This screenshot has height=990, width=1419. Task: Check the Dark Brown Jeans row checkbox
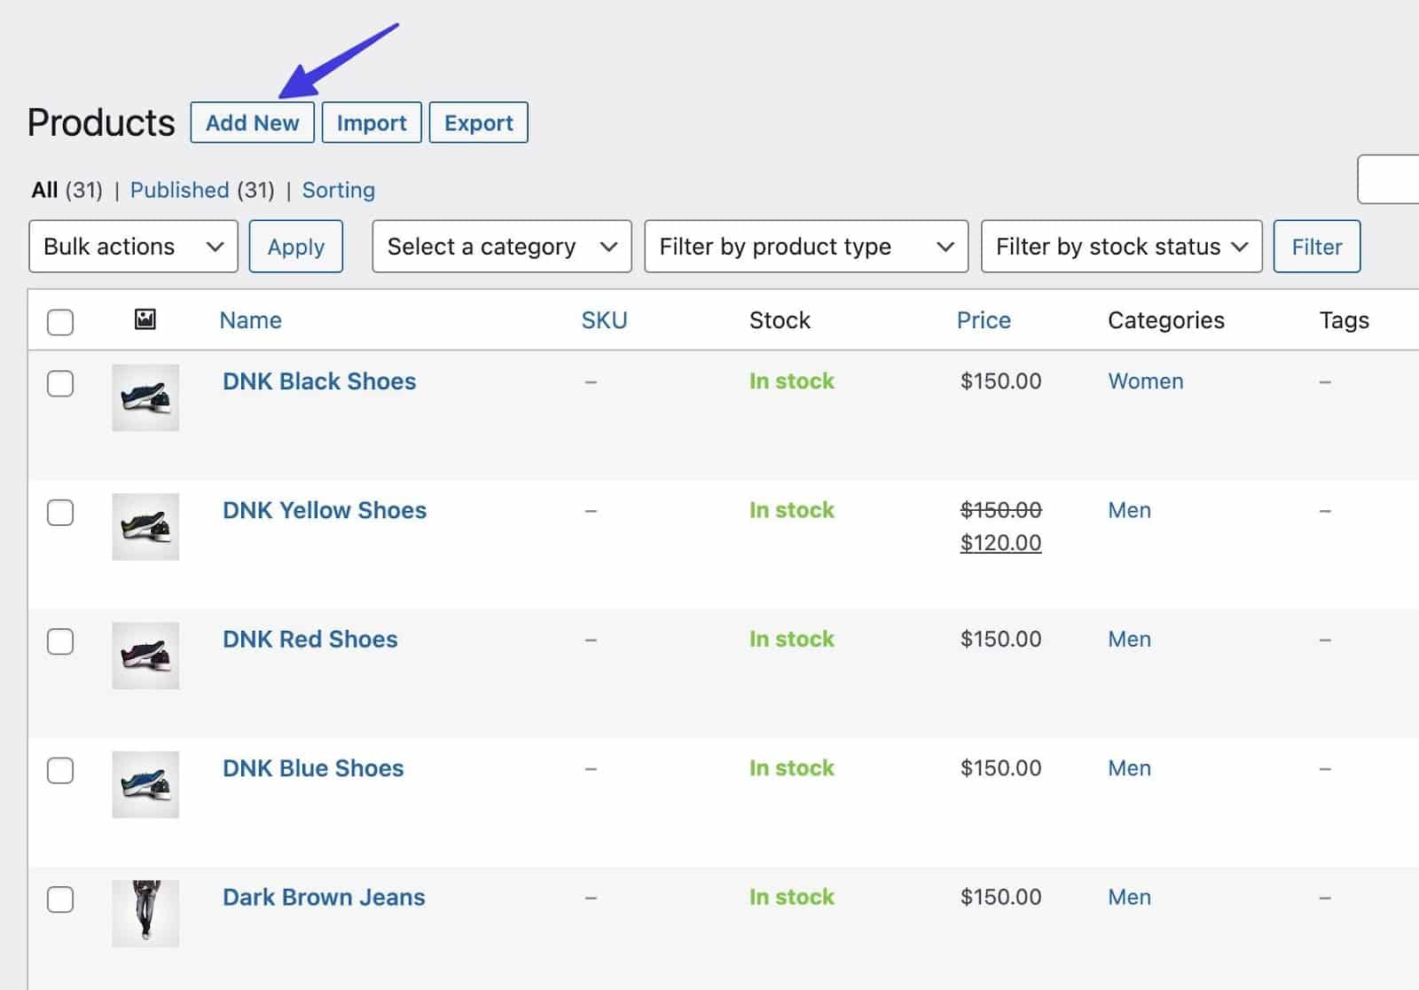coord(60,900)
